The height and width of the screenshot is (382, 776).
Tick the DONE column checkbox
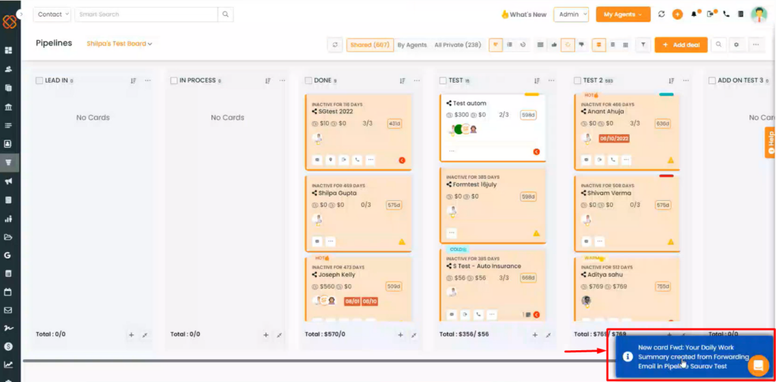(309, 80)
